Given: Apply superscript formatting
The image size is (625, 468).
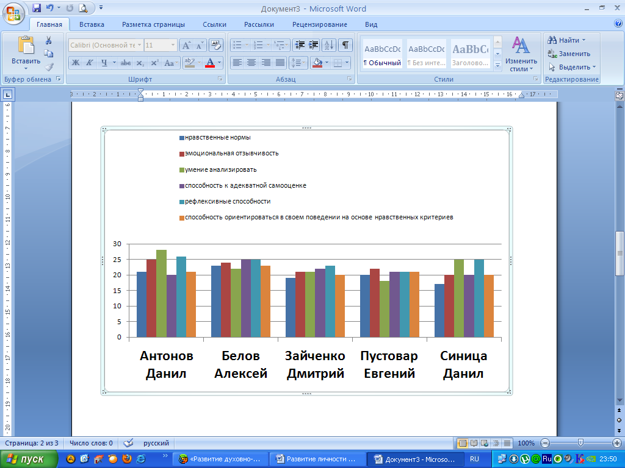Looking at the screenshot, I should click(x=154, y=63).
